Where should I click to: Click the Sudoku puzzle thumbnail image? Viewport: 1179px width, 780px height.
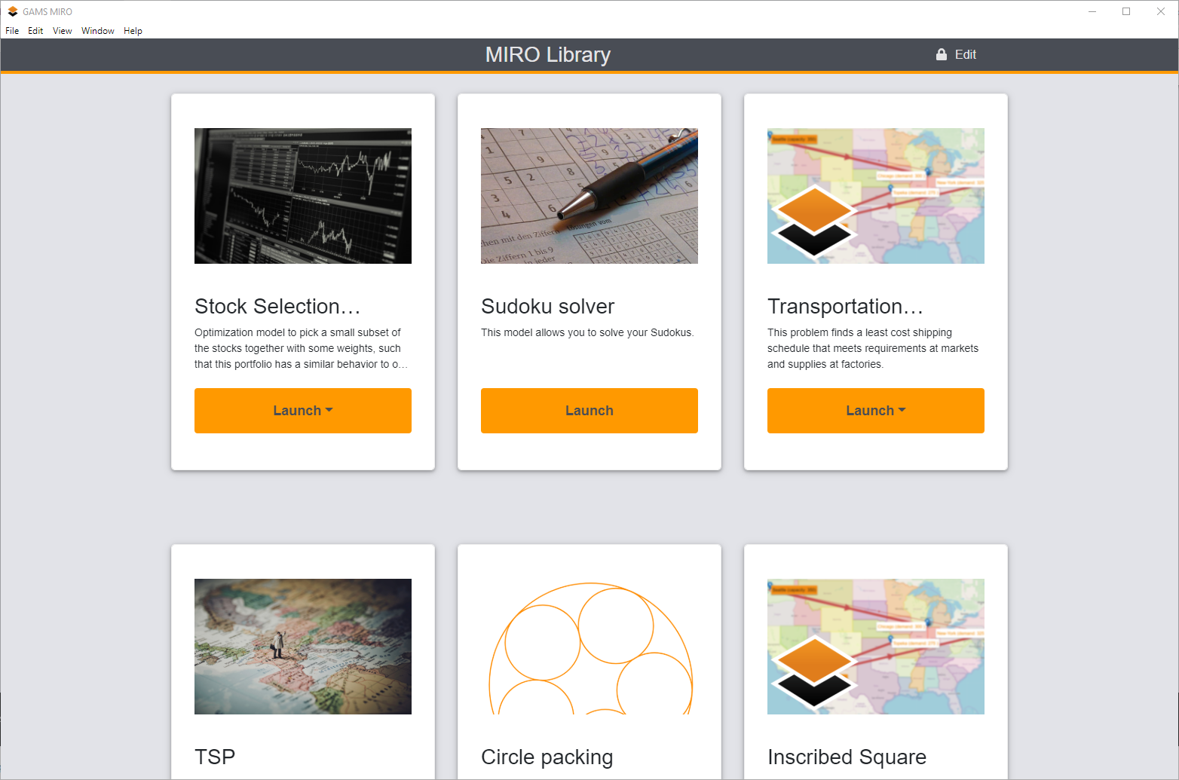[x=589, y=196]
